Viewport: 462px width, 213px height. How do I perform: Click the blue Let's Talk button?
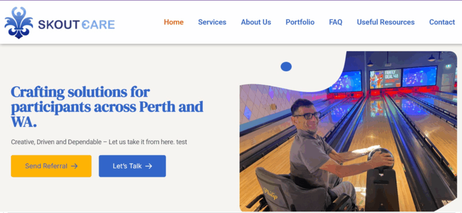(x=132, y=166)
